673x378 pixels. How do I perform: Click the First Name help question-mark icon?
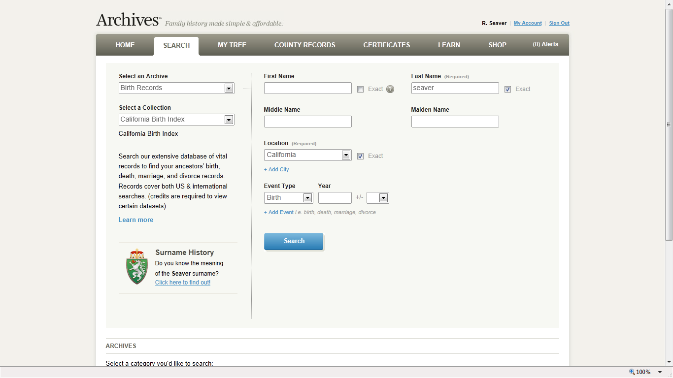[390, 89]
